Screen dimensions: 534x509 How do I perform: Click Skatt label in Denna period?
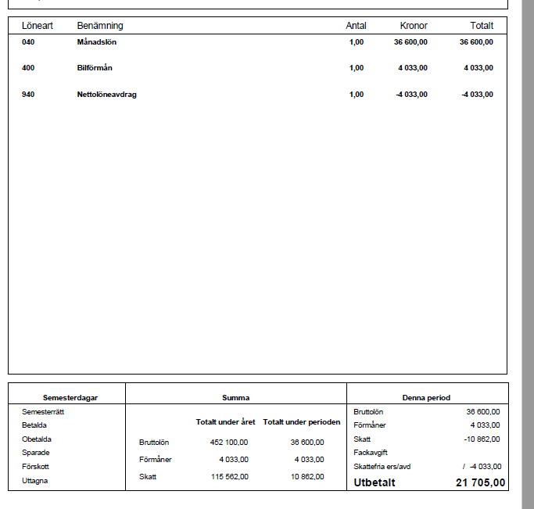coord(362,439)
